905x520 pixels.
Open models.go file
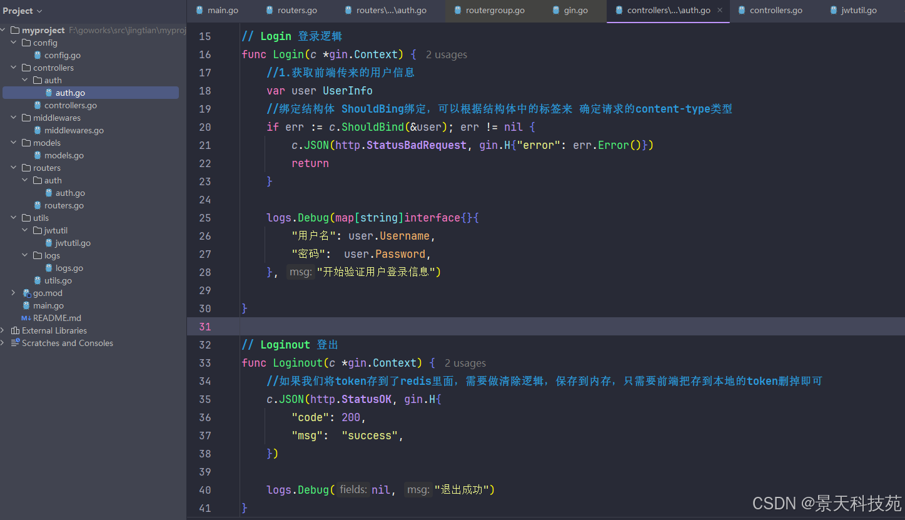coord(64,155)
